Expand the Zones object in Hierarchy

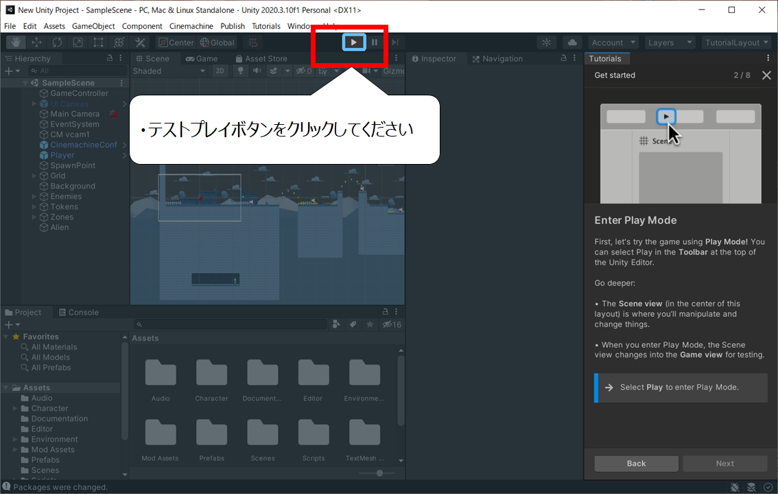pos(34,217)
